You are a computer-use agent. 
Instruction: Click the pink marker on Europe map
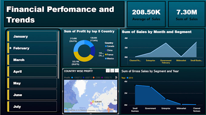pos(91,103)
